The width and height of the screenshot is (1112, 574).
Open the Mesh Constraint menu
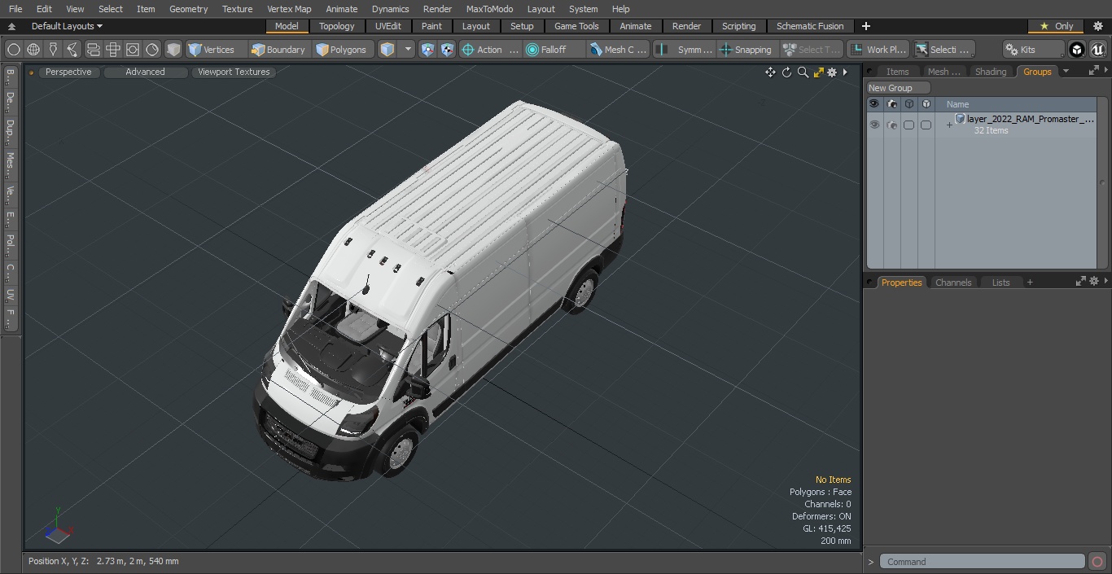[619, 50]
